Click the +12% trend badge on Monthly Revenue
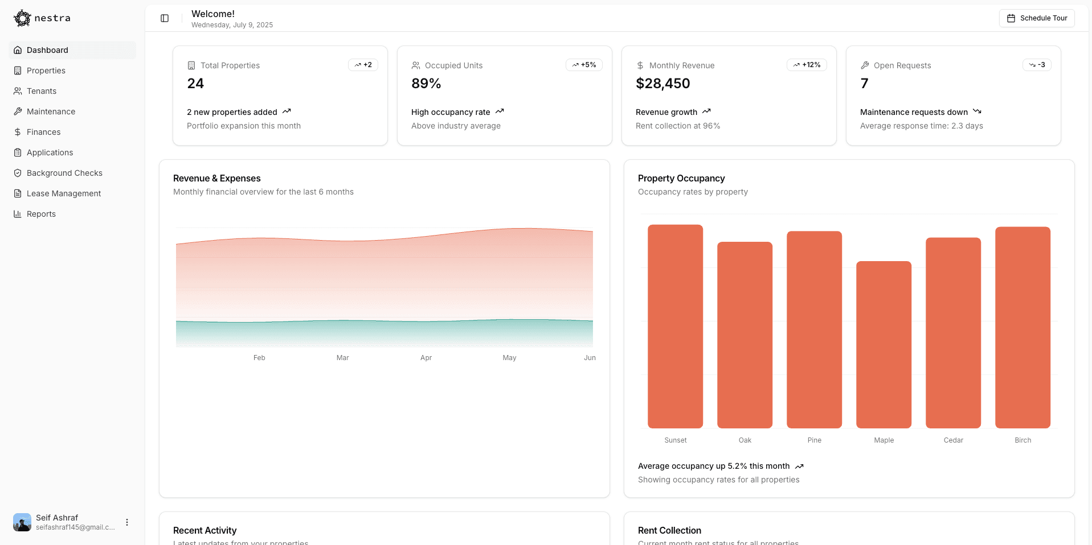This screenshot has width=1092, height=545. pos(807,65)
